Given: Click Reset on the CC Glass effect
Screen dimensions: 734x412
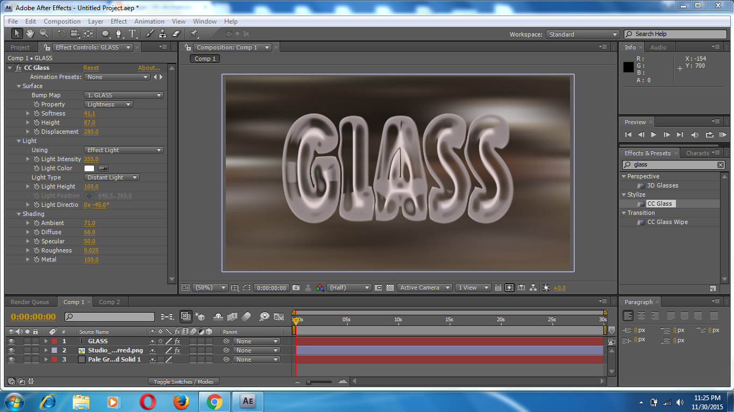Looking at the screenshot, I should pos(91,68).
